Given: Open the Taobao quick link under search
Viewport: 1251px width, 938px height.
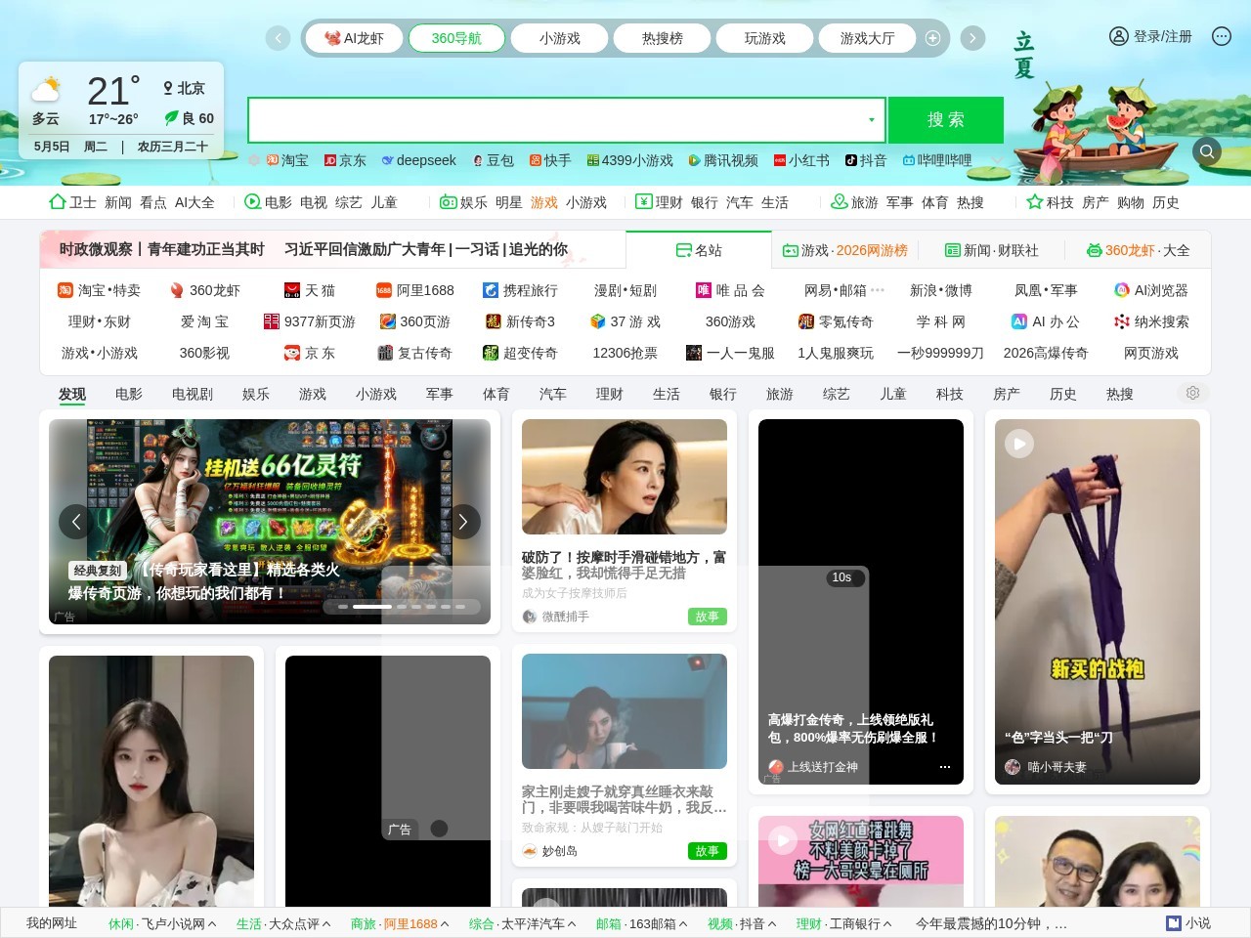Looking at the screenshot, I should click(x=287, y=160).
